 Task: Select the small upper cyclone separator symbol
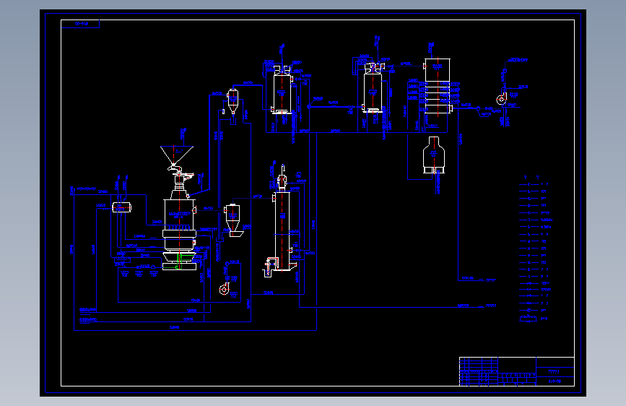pos(232,101)
